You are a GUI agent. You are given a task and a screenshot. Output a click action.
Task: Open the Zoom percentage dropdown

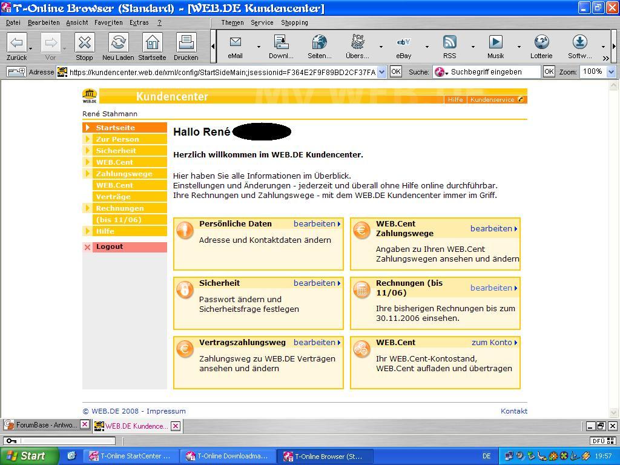click(x=612, y=72)
